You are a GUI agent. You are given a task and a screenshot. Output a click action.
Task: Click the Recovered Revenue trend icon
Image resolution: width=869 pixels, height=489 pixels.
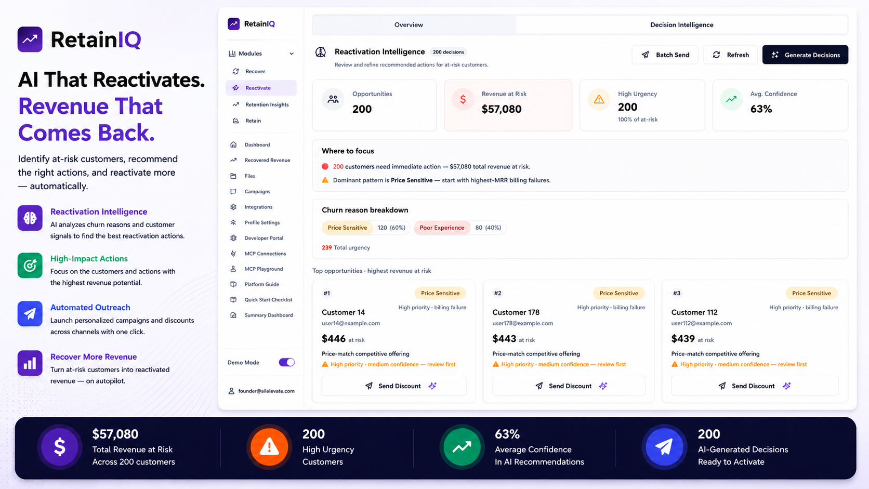click(x=233, y=160)
